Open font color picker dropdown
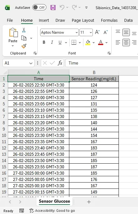Screen dimensions: 138x214 [106, 42]
